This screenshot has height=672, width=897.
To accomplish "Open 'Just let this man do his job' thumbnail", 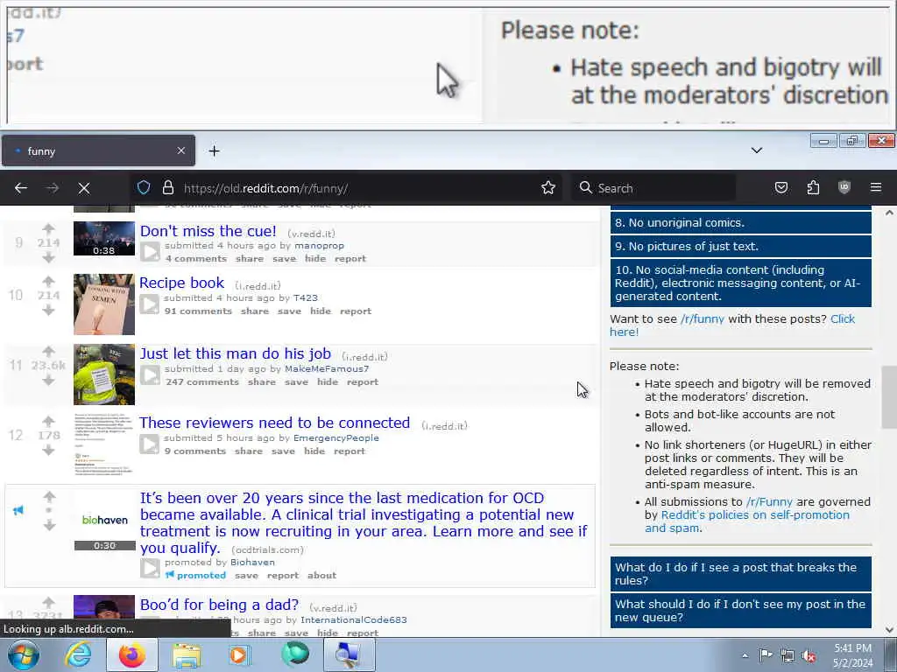I will [104, 374].
